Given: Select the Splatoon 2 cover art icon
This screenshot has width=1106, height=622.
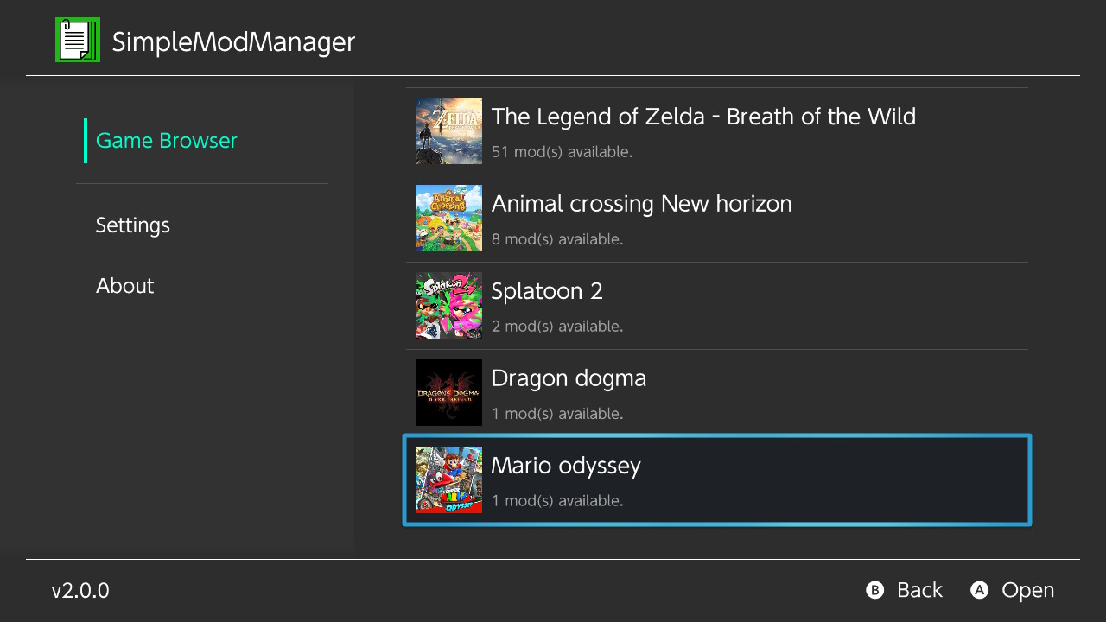Looking at the screenshot, I should [x=448, y=306].
